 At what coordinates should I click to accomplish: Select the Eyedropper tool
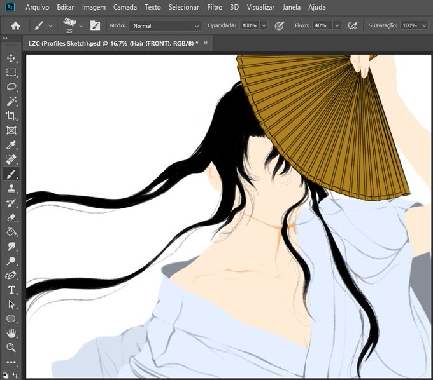coord(11,145)
